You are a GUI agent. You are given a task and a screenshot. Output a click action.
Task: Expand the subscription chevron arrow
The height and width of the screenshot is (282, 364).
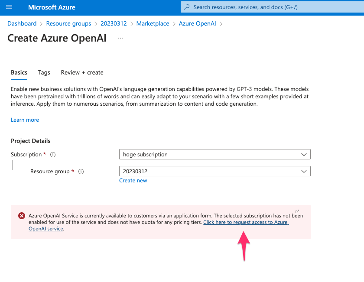[305, 154]
